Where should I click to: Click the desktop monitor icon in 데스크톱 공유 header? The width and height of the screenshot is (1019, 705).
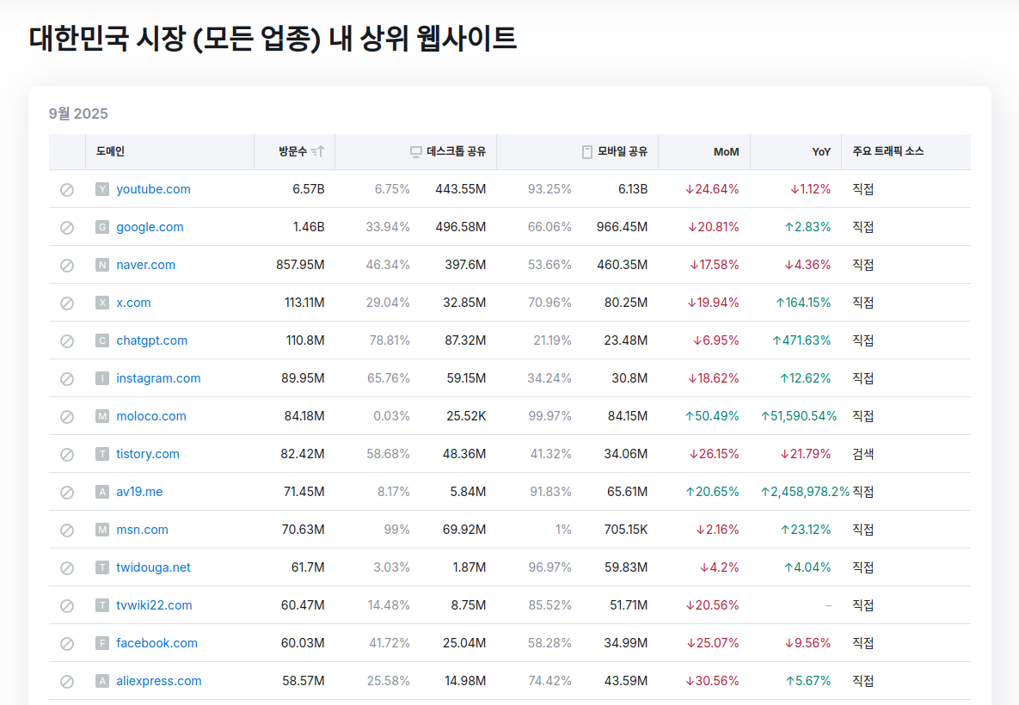416,152
